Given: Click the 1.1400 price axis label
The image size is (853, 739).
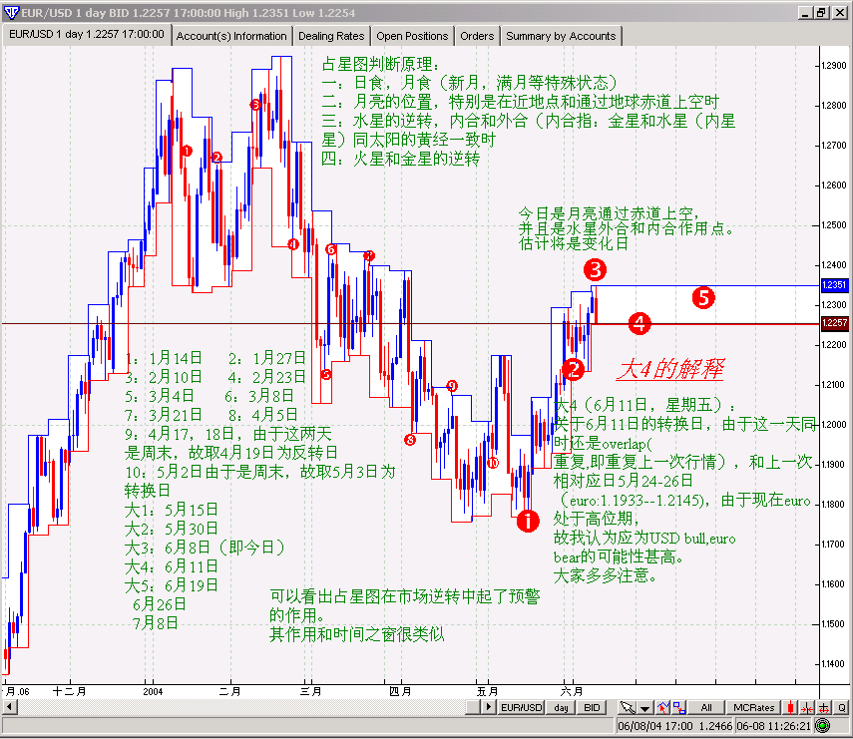Looking at the screenshot, I should tap(833, 663).
